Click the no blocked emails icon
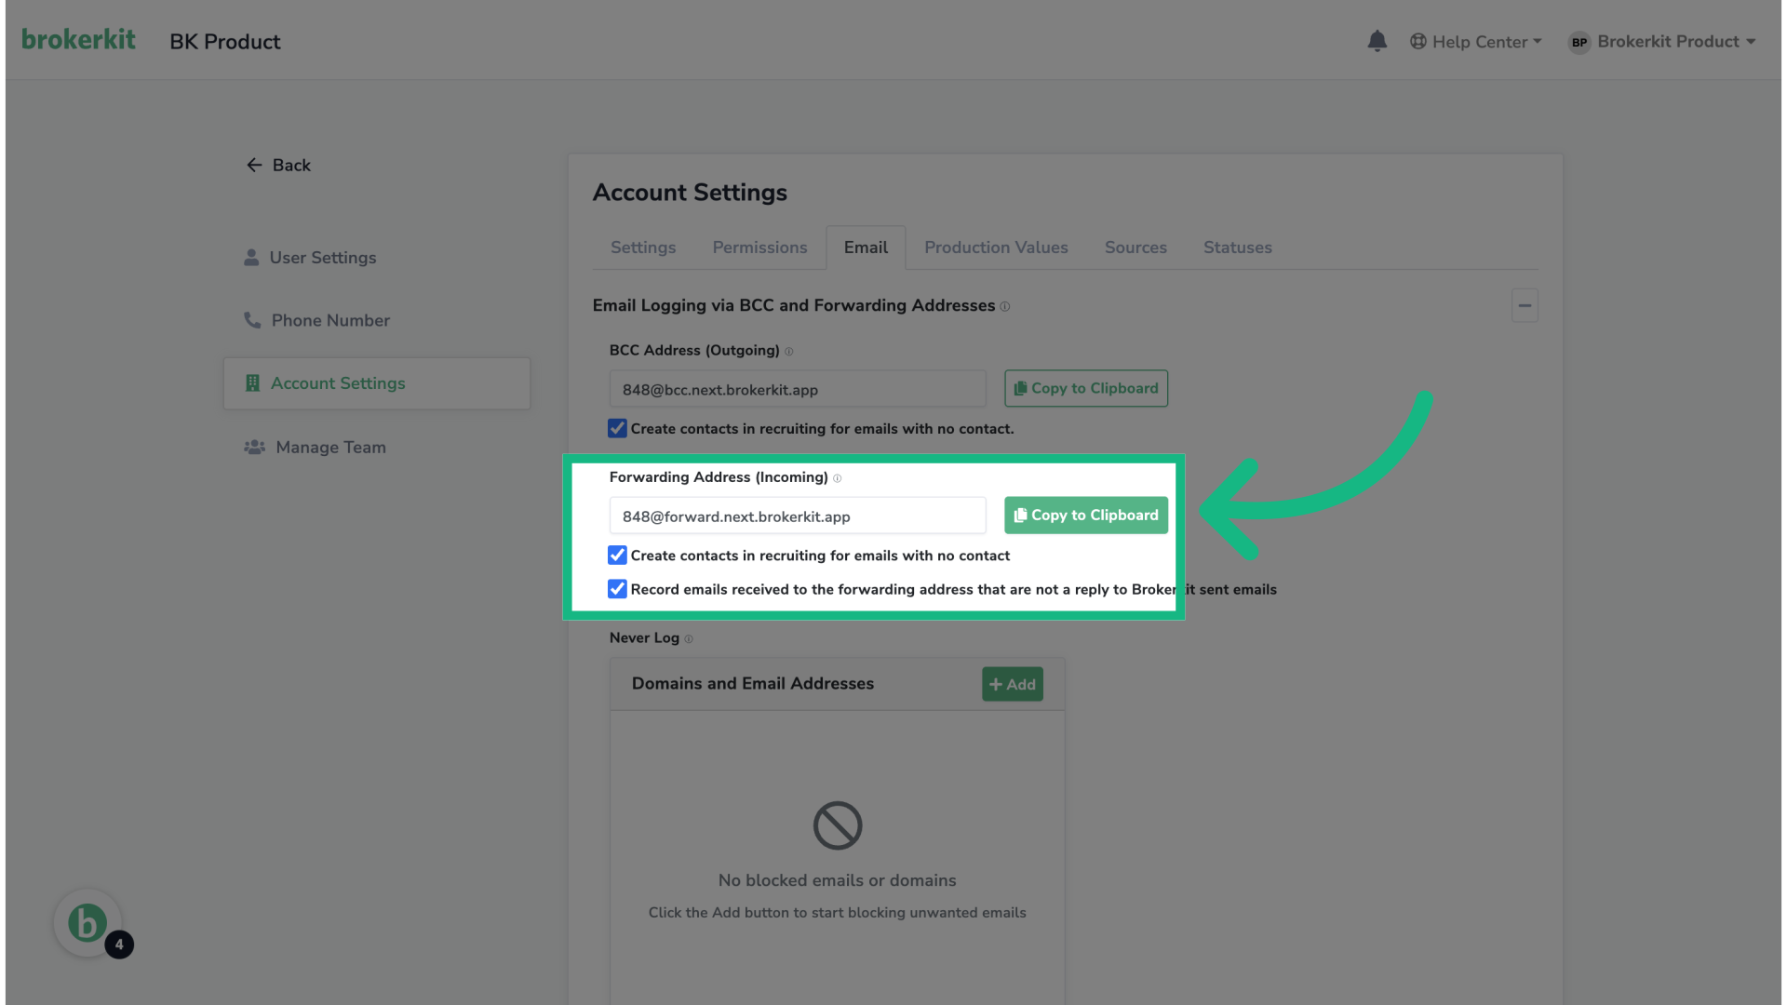Screen dimensions: 1787x1005 (x=838, y=825)
